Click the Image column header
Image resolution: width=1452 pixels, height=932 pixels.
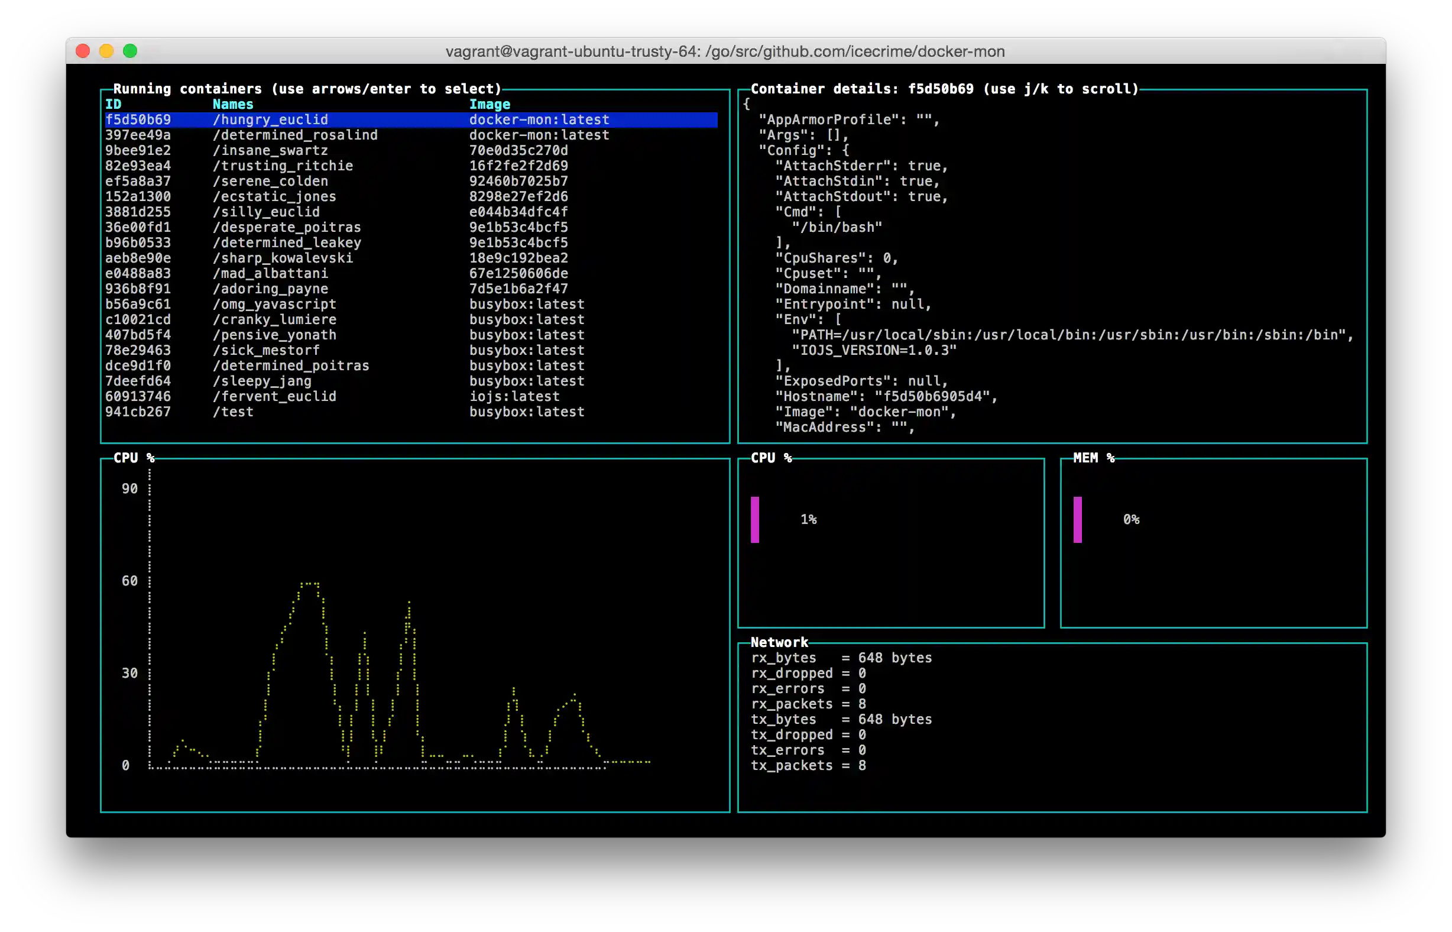click(490, 104)
